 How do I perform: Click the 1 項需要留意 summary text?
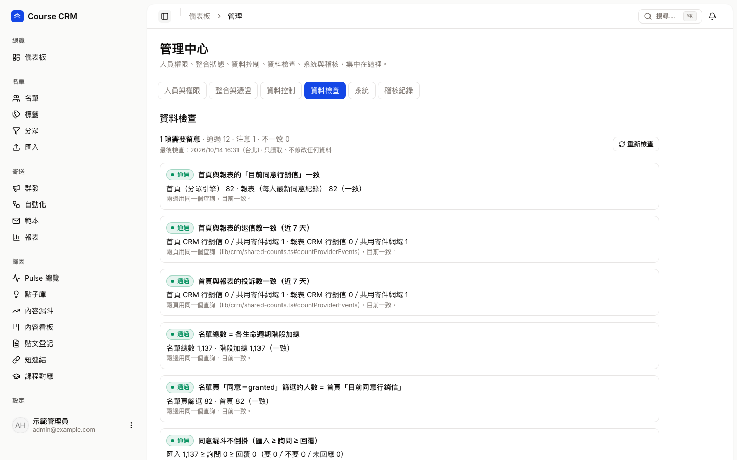tap(180, 139)
